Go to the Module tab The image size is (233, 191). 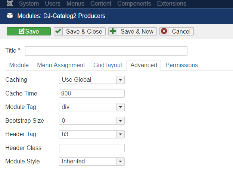point(19,65)
